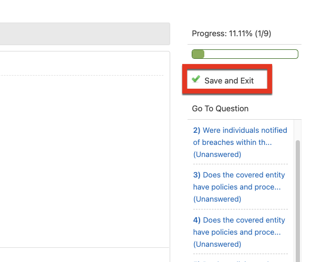Click the green progress bar fill
This screenshot has height=262, width=312.
[198, 54]
